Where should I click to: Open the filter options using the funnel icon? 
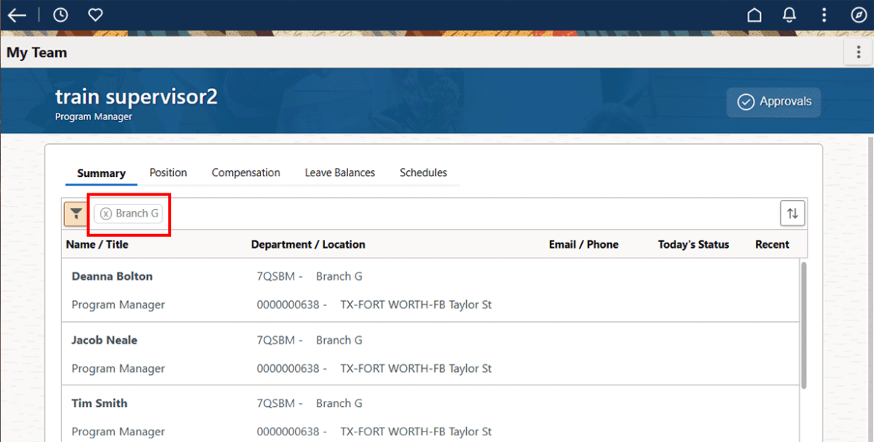[x=75, y=214]
